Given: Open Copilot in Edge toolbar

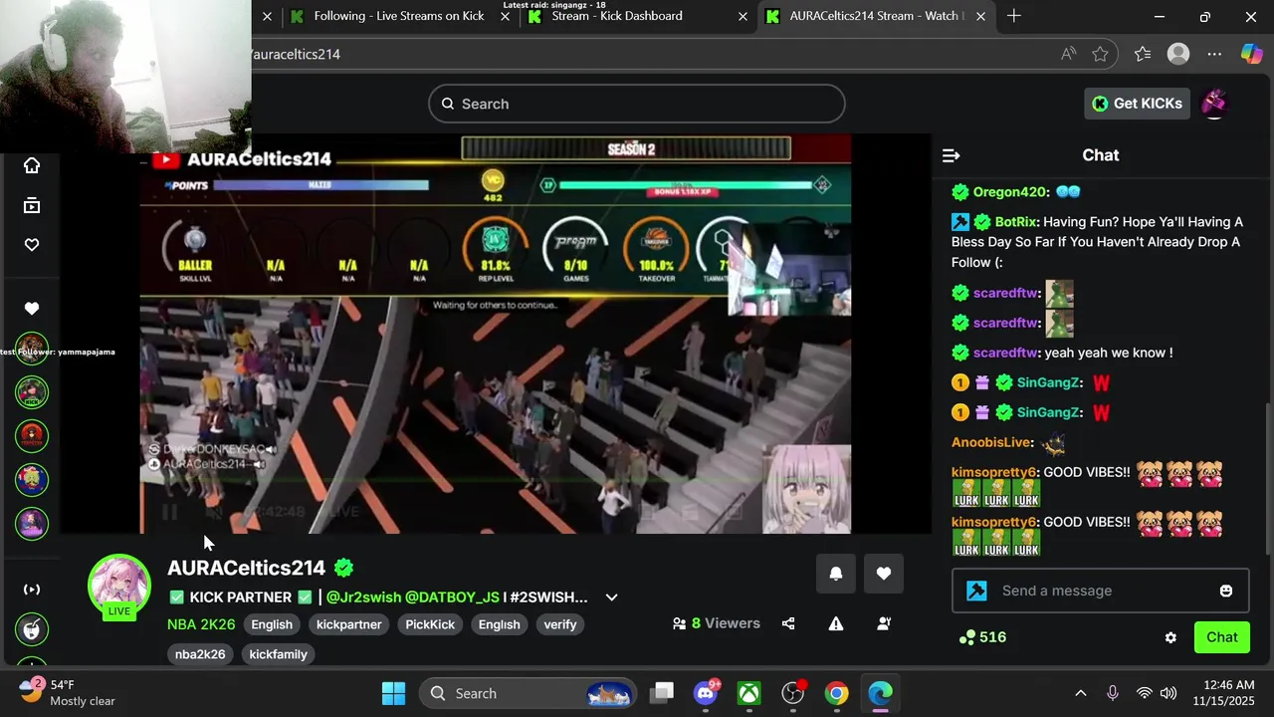Looking at the screenshot, I should [x=1251, y=54].
